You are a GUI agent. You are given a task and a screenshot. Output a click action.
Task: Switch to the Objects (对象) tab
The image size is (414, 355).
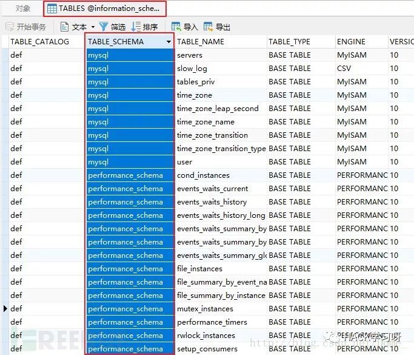point(23,8)
